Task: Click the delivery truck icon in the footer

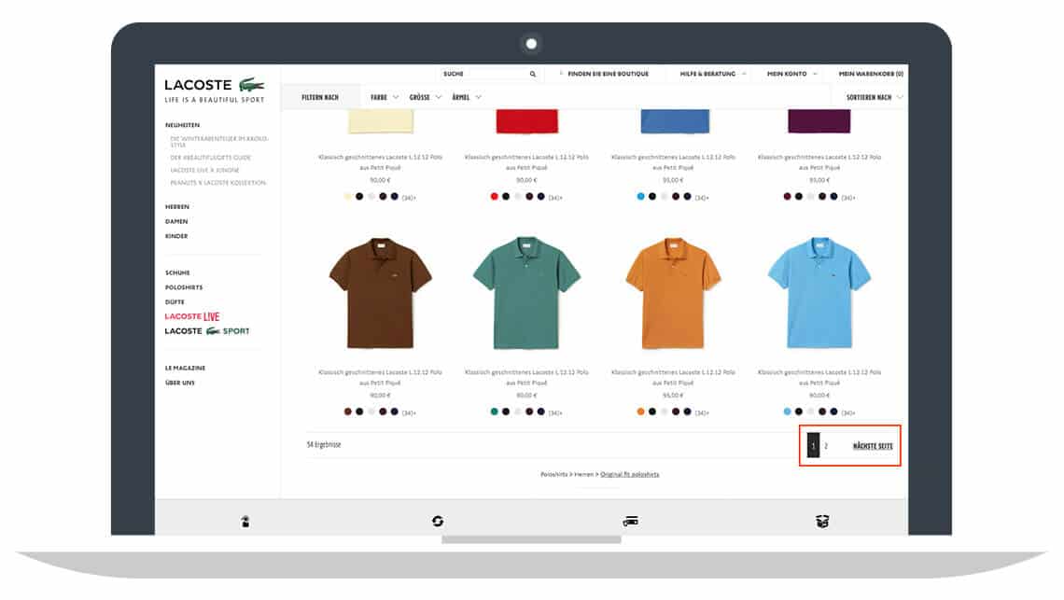Action: pyautogui.click(x=630, y=521)
